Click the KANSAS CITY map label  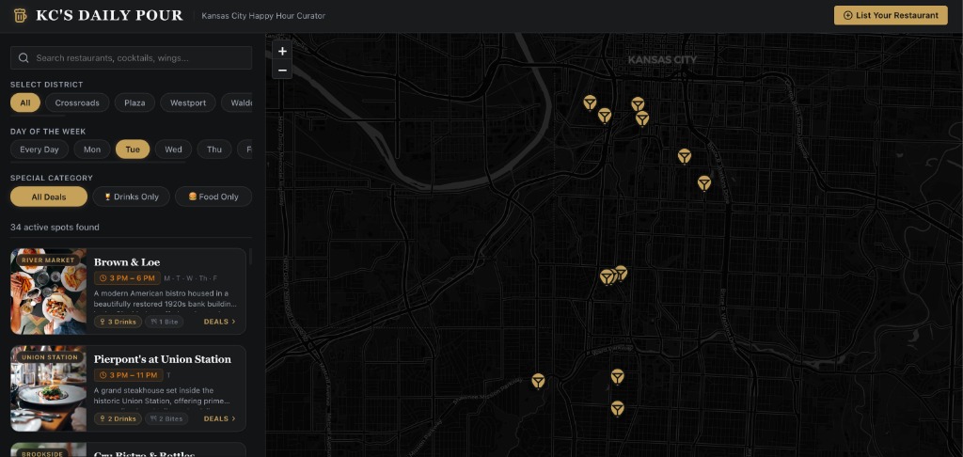(662, 59)
